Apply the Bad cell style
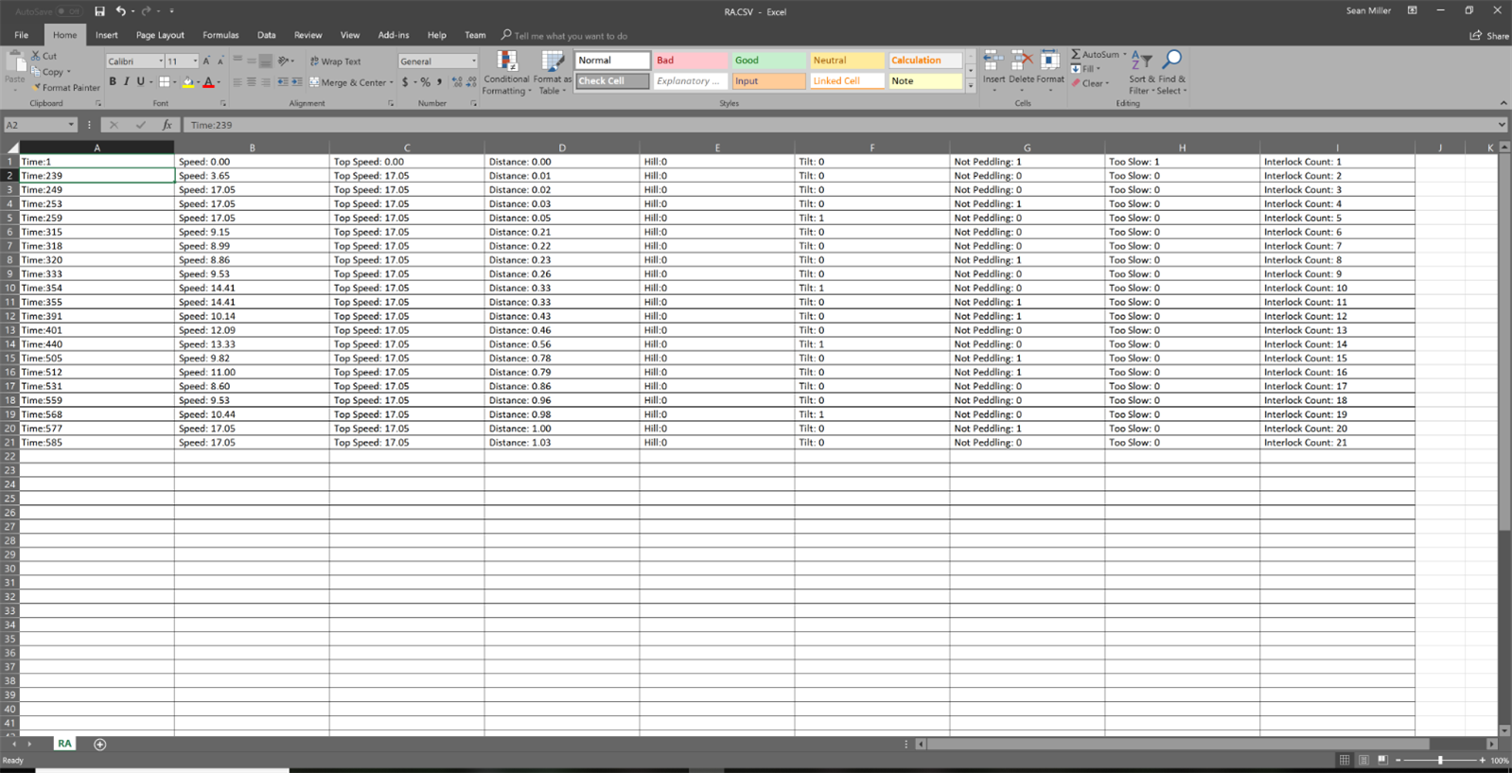 click(x=690, y=61)
